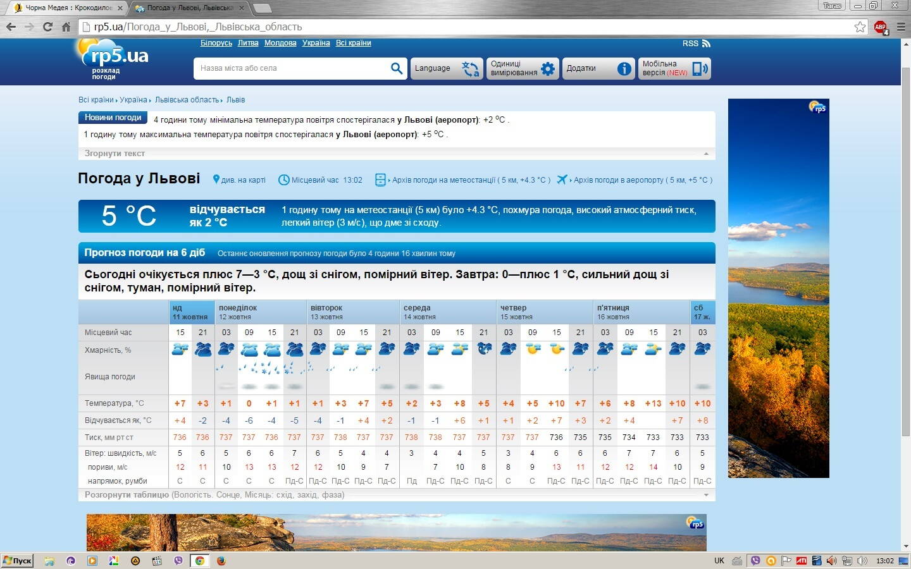Open airport weather archive link

pos(642,180)
